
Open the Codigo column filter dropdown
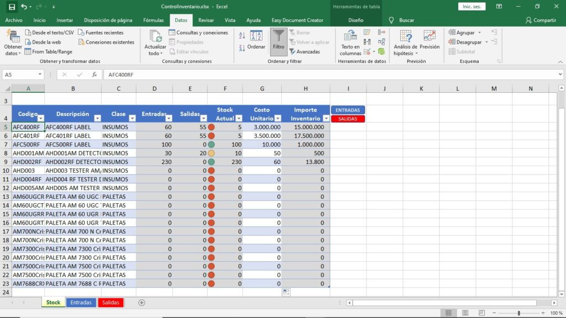click(40, 118)
